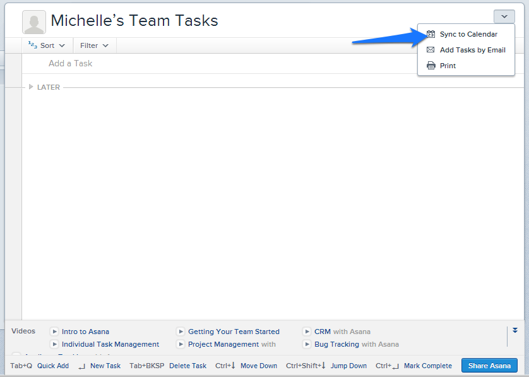Open the Sort dropdown
This screenshot has width=529, height=377.
(x=47, y=45)
